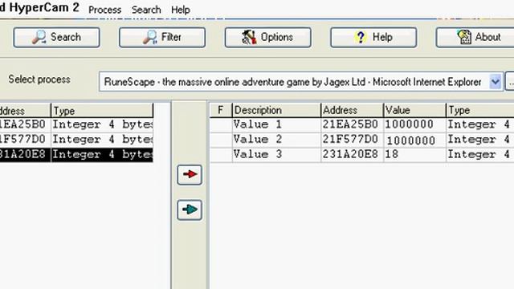This screenshot has height=289, width=514.
Task: Sort by left list Type column header
Action: tap(102, 111)
